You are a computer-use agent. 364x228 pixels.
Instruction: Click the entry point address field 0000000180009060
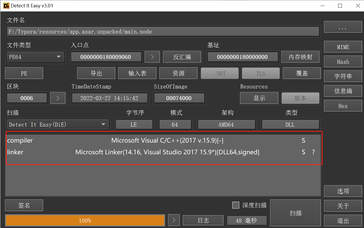coord(106,57)
